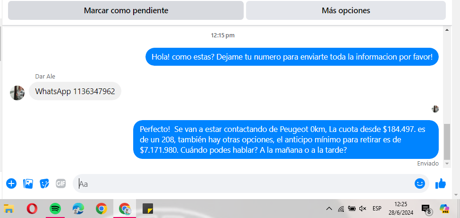Open Microsoft Edge from taskbar
Viewport: 460px width, 218px height.
pos(78,209)
